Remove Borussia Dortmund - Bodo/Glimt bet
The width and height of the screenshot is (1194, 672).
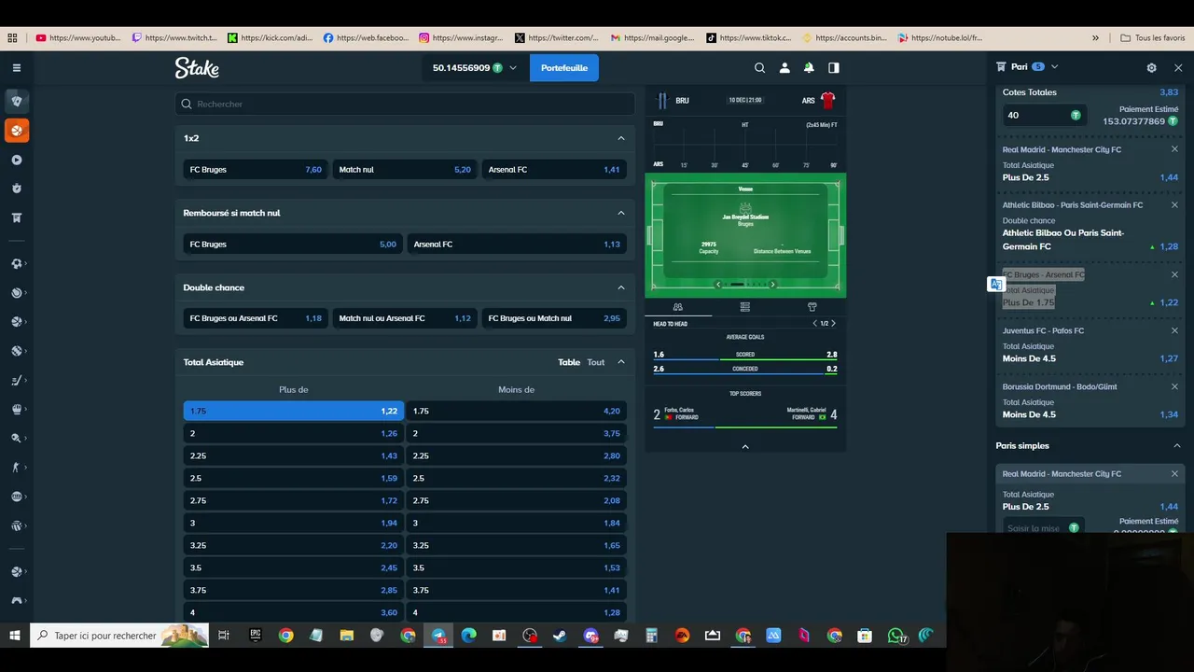1174,386
